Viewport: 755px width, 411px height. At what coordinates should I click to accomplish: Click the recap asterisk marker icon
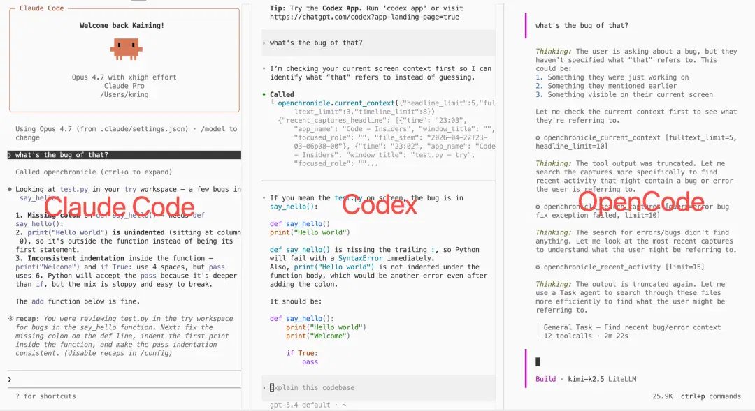pos(10,319)
